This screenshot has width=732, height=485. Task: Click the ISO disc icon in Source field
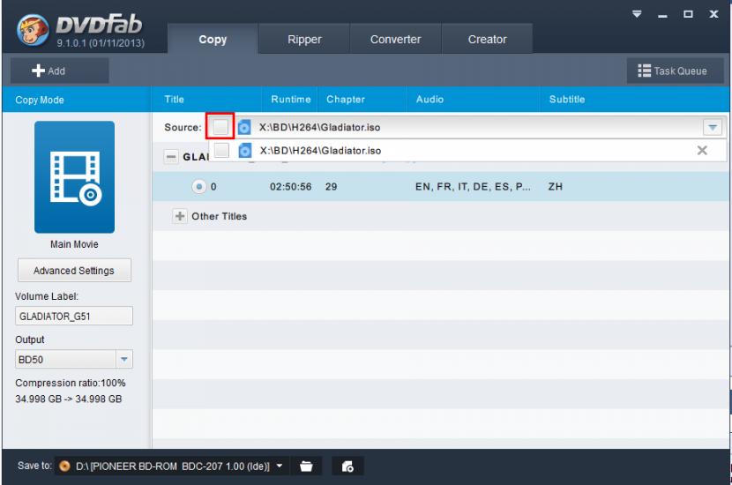244,127
